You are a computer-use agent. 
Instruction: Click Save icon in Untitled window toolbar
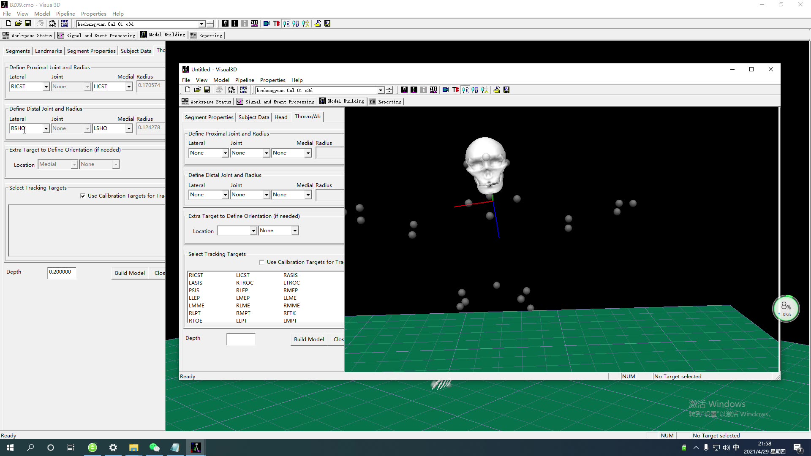coord(207,90)
